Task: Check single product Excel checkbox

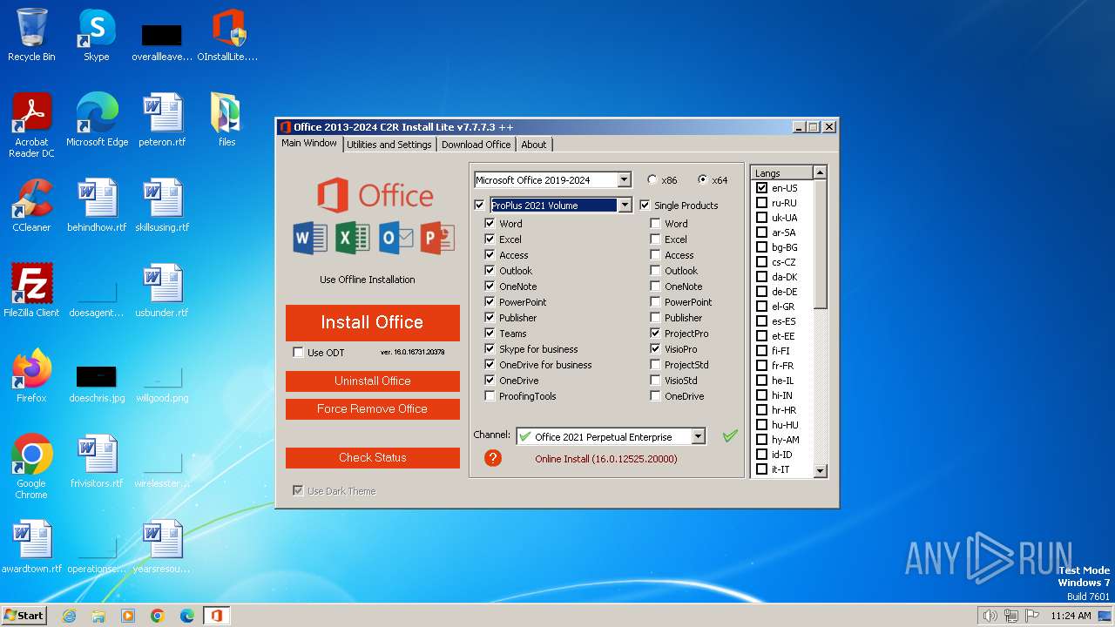Action: 655,239
